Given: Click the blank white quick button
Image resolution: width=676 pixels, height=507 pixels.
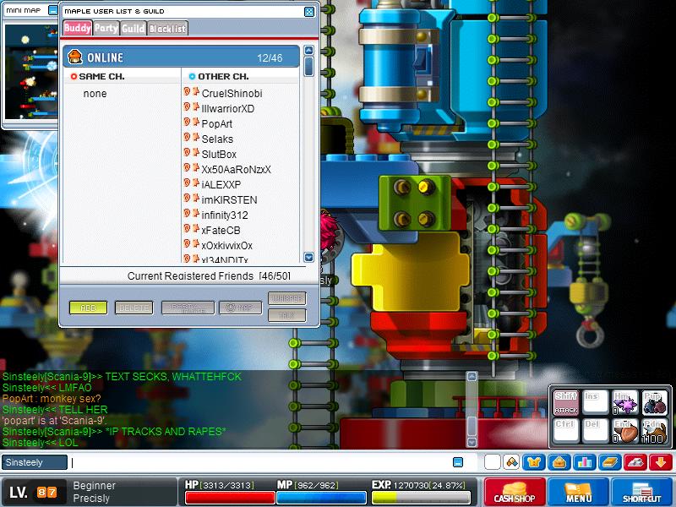Looking at the screenshot, I should 493,462.
